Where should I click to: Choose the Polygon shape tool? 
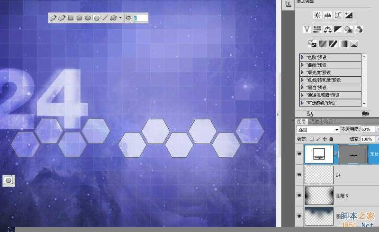pyautogui.click(x=97, y=18)
